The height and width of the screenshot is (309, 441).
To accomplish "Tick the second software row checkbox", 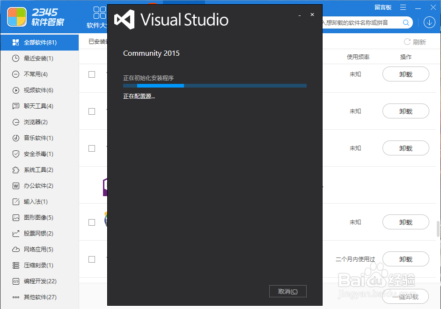I will [92, 111].
